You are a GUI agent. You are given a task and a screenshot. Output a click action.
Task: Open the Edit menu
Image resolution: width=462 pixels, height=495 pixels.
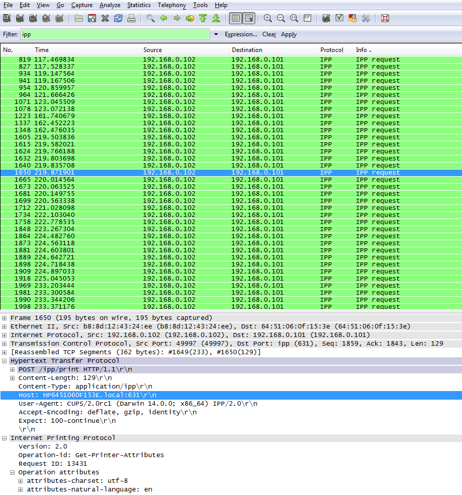[25, 5]
